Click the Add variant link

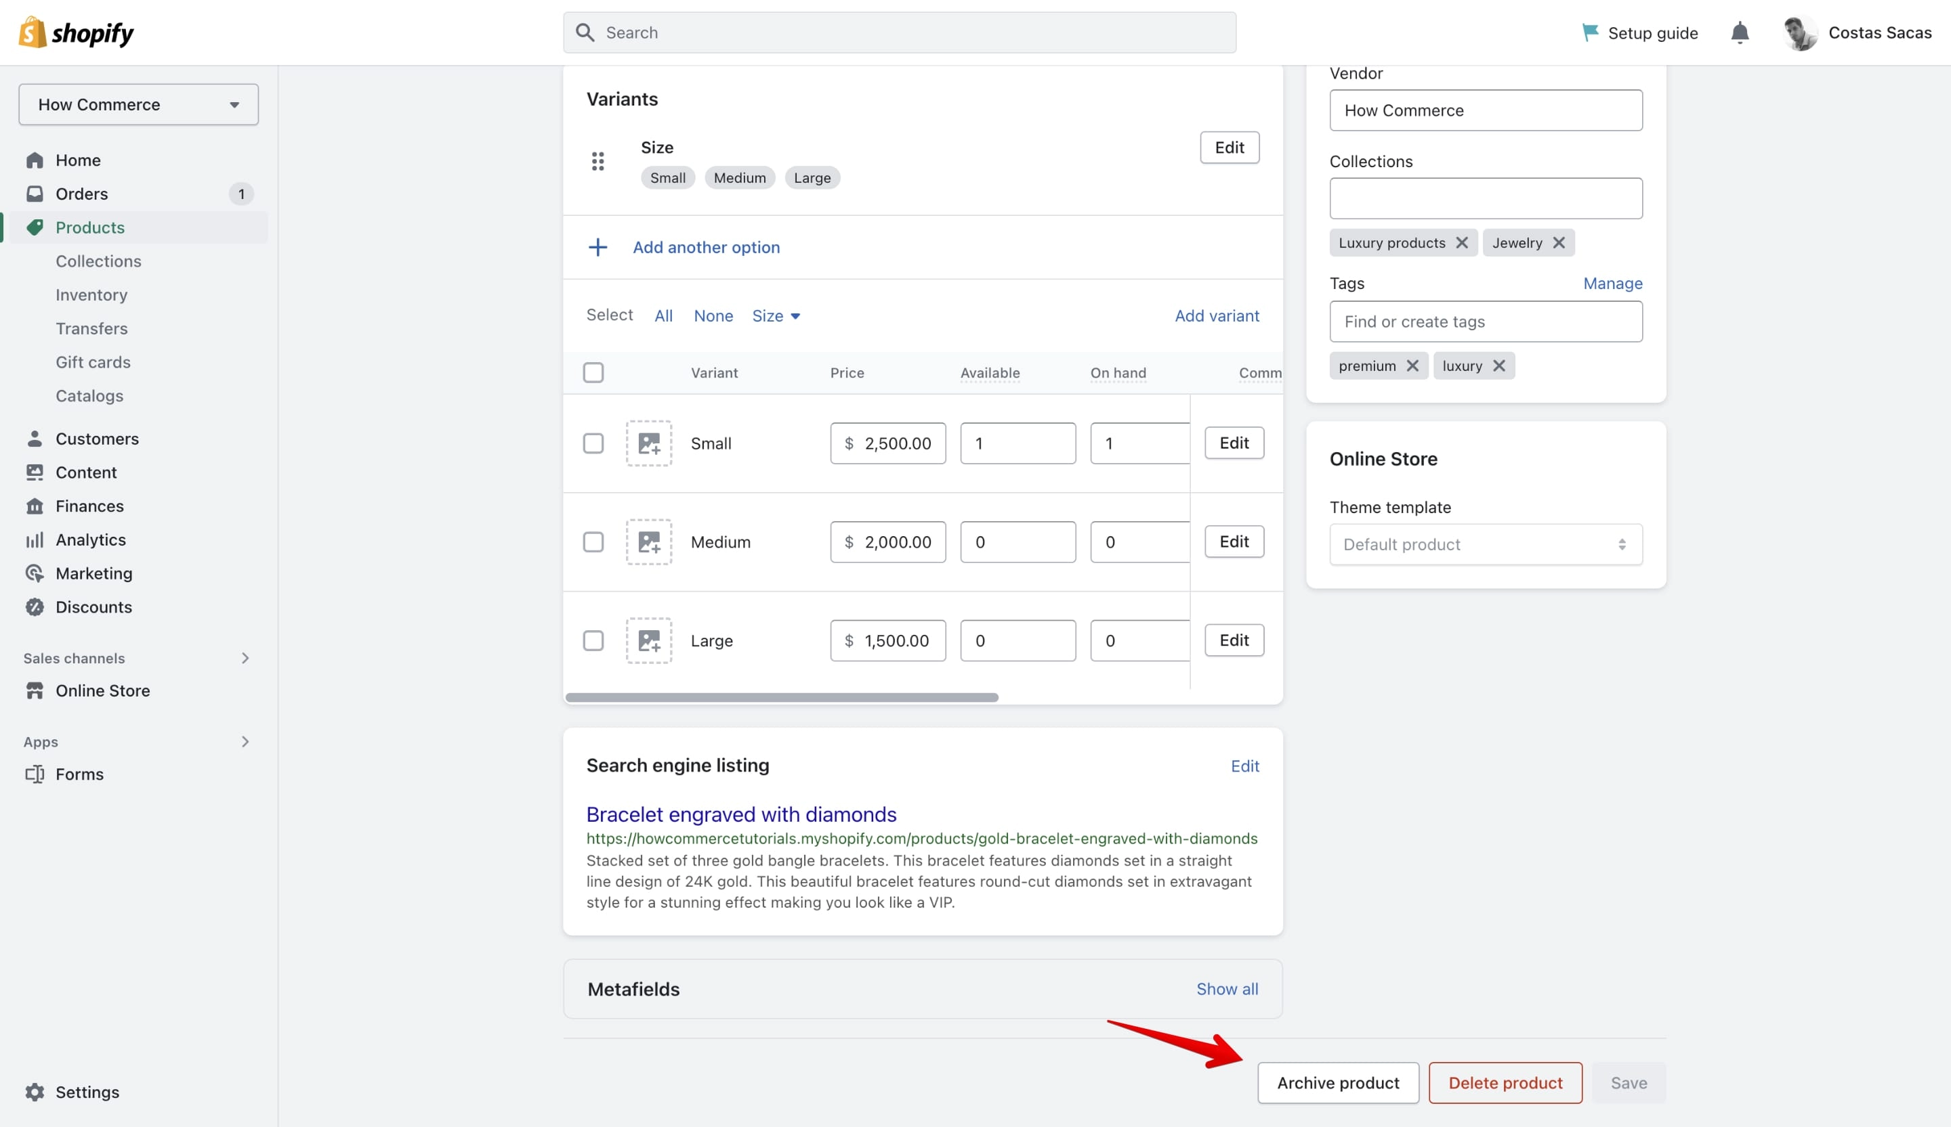pyautogui.click(x=1217, y=315)
